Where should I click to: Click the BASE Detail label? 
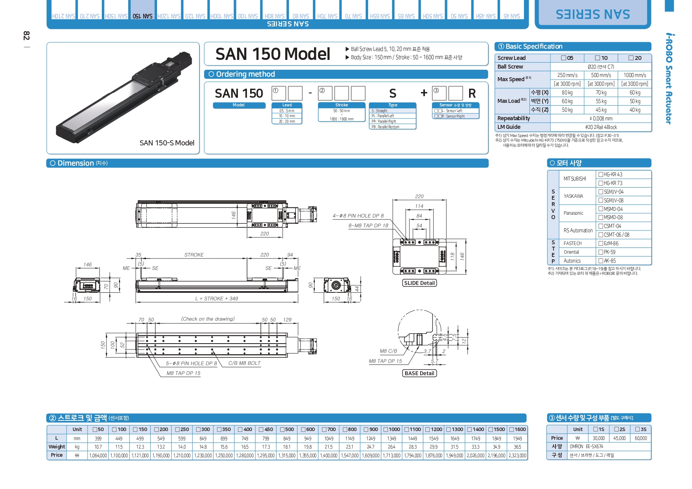[x=419, y=373]
